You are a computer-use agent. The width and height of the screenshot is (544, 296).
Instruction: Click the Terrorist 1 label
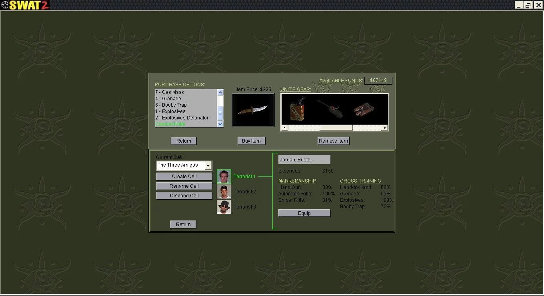244,177
